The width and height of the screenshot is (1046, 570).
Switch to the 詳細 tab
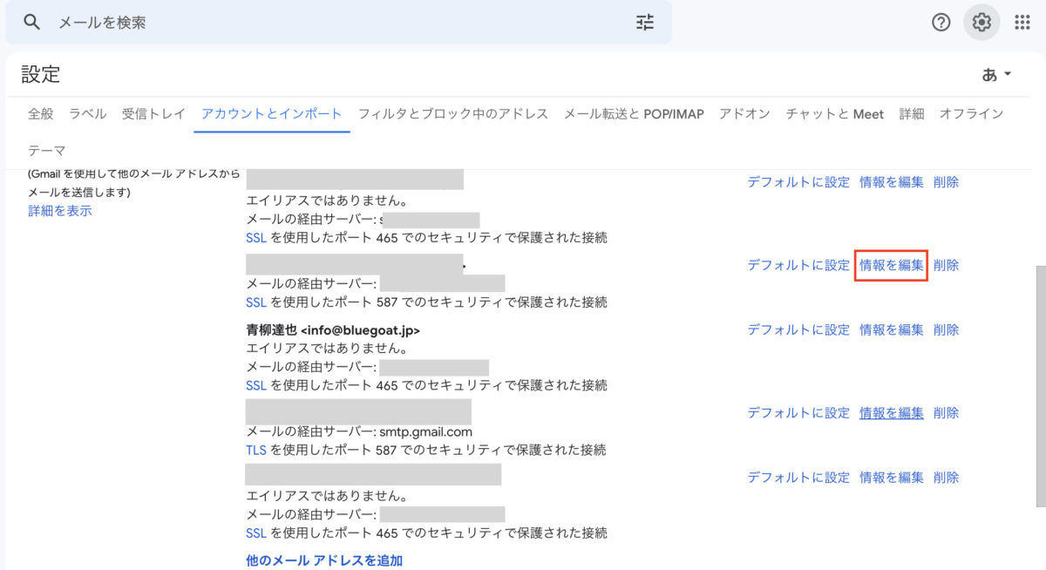(912, 114)
